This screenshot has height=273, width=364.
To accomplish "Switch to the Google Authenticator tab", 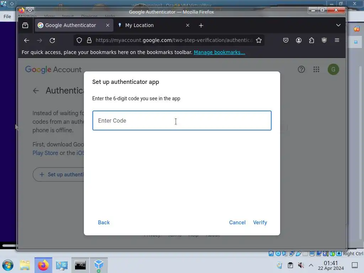I will click(x=70, y=25).
